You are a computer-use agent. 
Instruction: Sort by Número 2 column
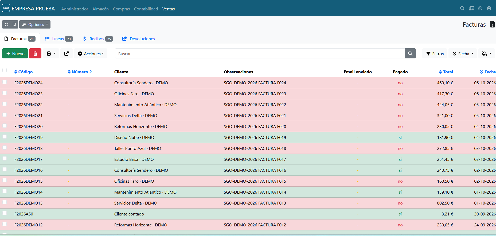[x=80, y=72]
